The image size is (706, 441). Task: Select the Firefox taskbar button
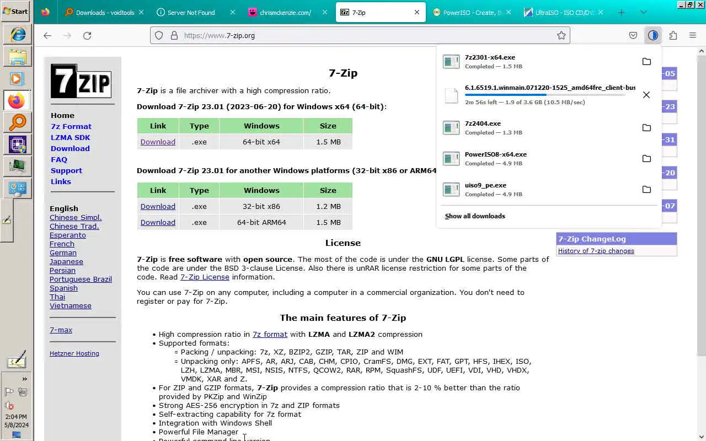pyautogui.click(x=17, y=101)
